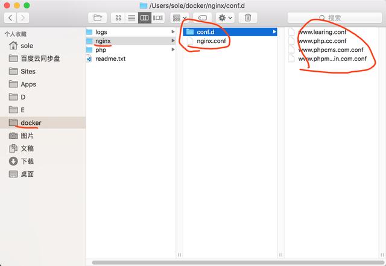Viewport: 386px width, 266px height.
Task: Click the php folder icon
Action: (x=89, y=49)
